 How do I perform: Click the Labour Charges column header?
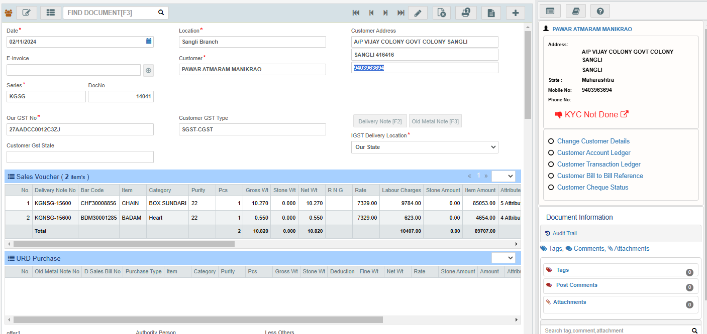401,190
